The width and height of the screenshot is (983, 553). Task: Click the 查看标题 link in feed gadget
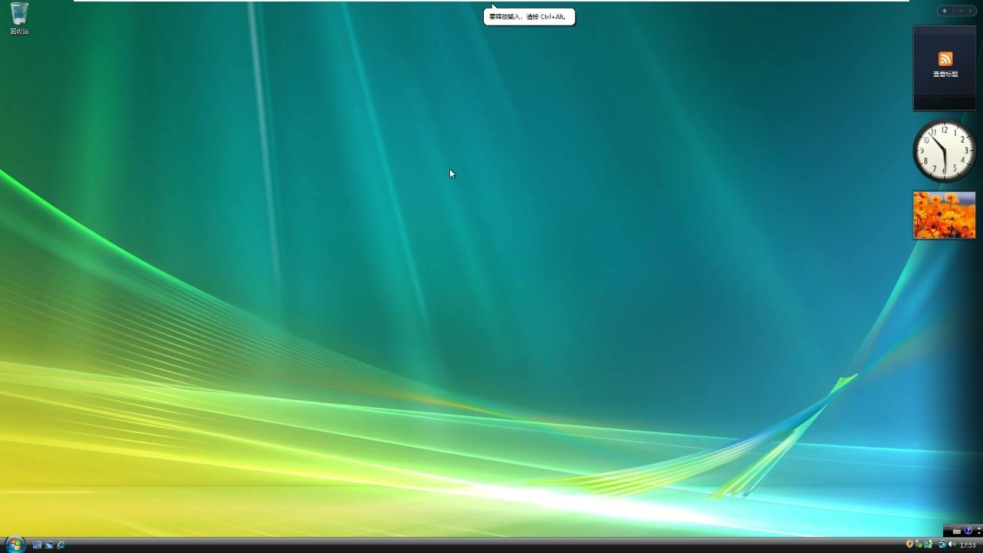945,74
